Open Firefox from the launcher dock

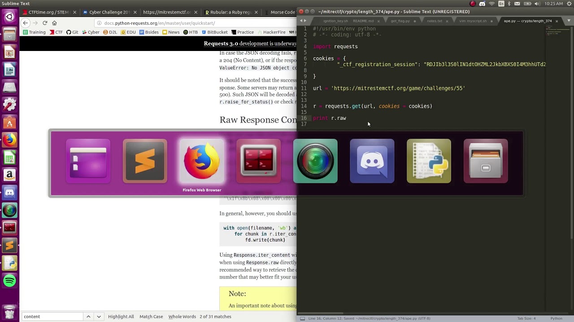[x=9, y=140]
